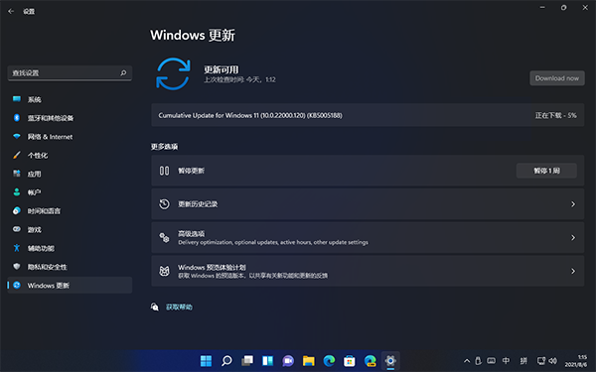This screenshot has width=596, height=372.
Task: Click the 高级选项 Delivery optimization description text
Action: click(273, 243)
